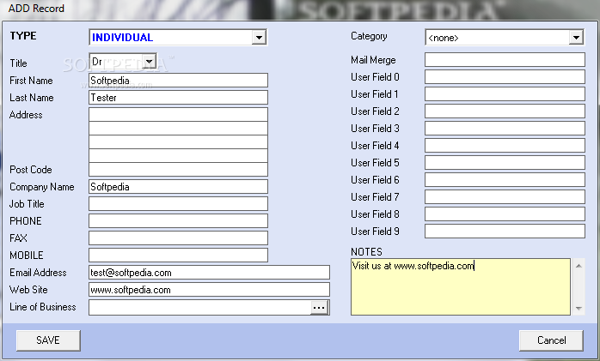This screenshot has height=361, width=600.
Task: Click the User Field 7 input
Action: (505, 197)
